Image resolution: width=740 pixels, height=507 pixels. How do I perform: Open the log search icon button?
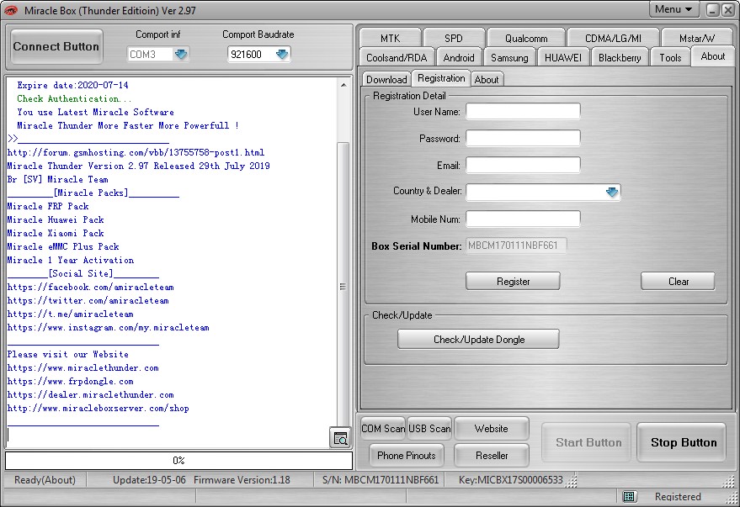[x=340, y=438]
